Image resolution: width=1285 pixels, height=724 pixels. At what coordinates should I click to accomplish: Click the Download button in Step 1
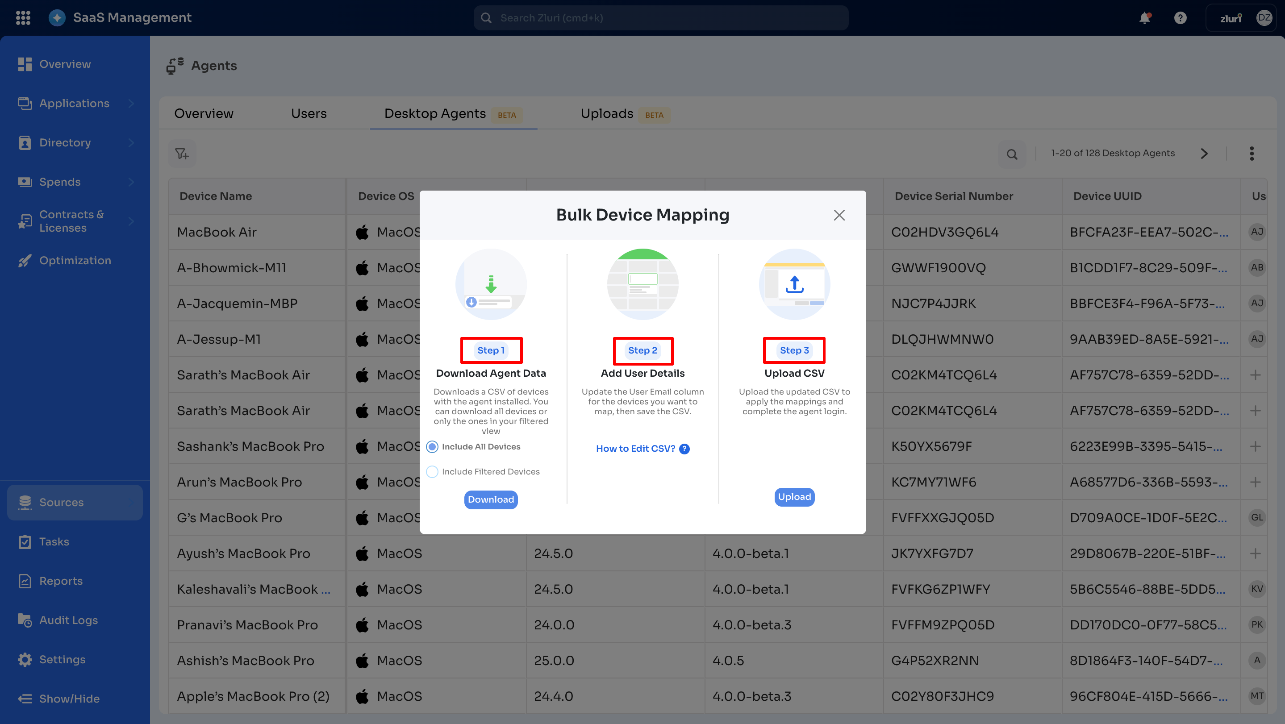[490, 499]
